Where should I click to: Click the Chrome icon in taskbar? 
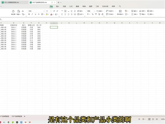coord(9,122)
